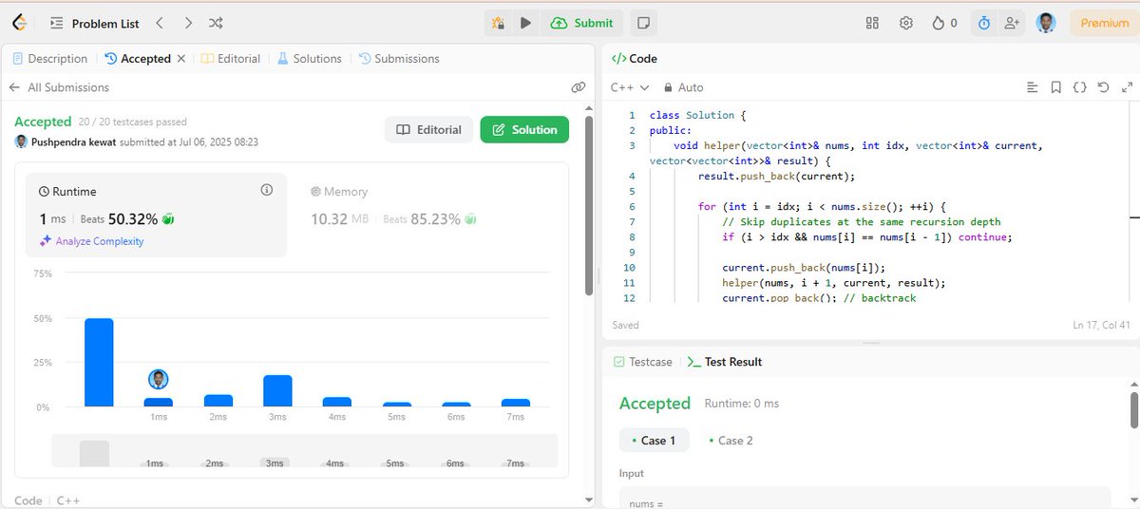The height and width of the screenshot is (509, 1140).
Task: Expand the editor to fullscreen icon
Action: [1127, 87]
